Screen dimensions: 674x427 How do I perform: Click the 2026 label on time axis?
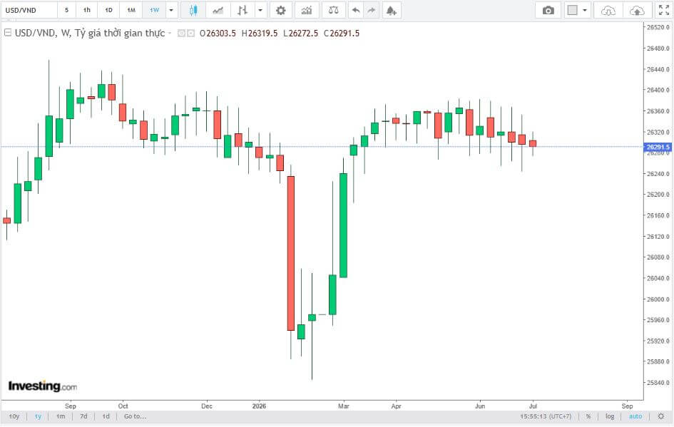pyautogui.click(x=259, y=406)
